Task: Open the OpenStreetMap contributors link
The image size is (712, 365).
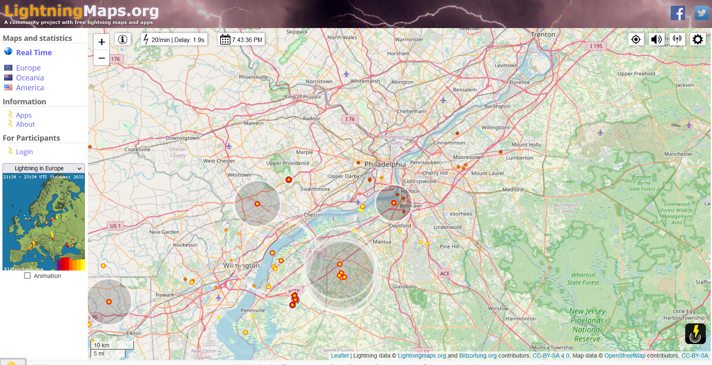Action: (625, 356)
